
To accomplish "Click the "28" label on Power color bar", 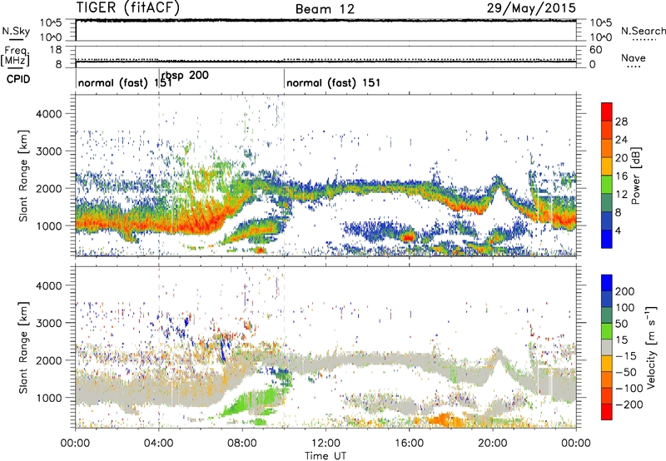I will (x=621, y=121).
